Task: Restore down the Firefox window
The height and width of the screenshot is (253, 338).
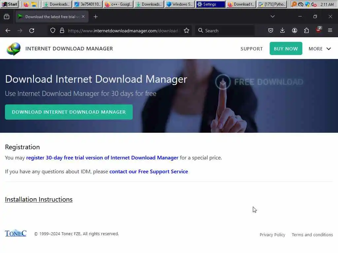Action: pyautogui.click(x=315, y=16)
